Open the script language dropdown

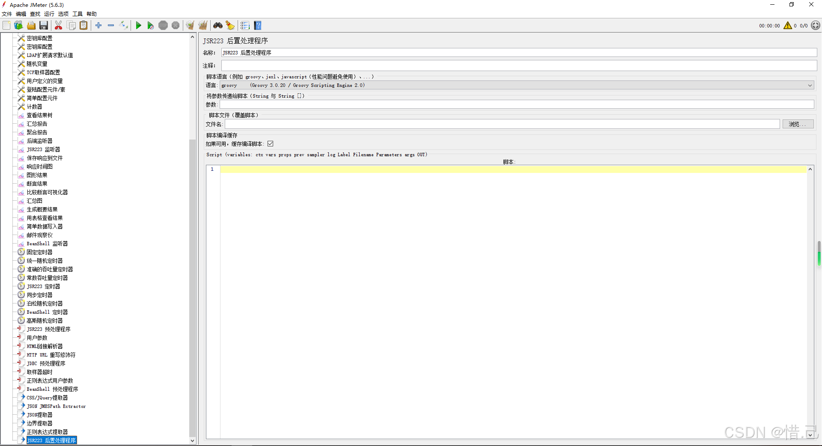(x=810, y=86)
